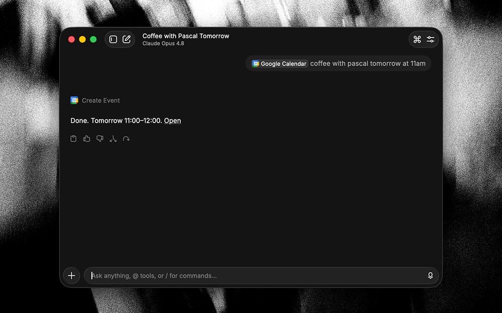
Task: Activate the microphone voice input
Action: 430,275
